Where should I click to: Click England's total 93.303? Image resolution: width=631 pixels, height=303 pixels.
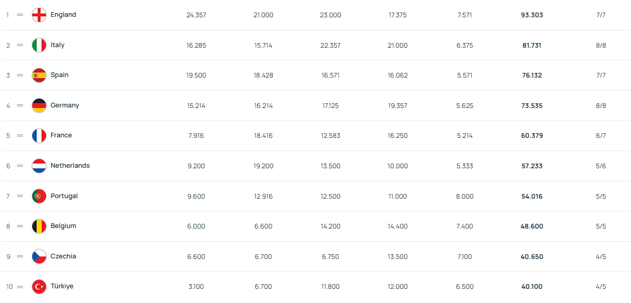click(532, 15)
